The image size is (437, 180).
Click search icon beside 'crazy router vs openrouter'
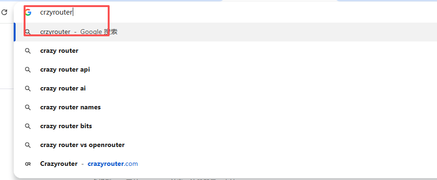[27, 145]
